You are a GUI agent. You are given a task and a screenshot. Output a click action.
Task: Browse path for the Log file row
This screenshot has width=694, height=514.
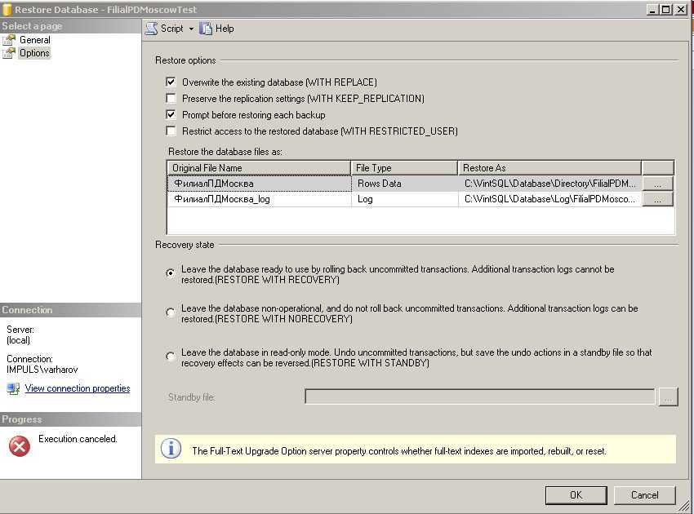[x=658, y=199]
